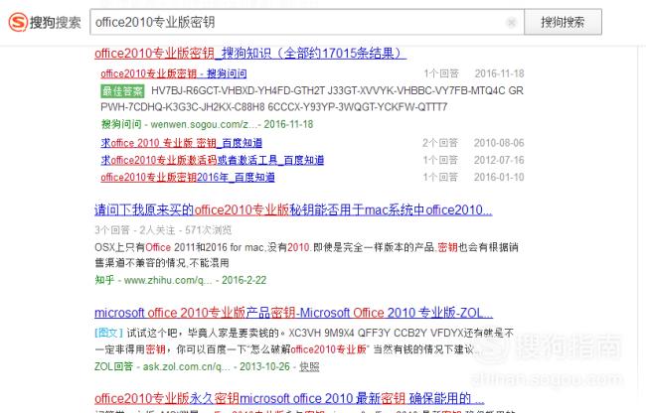The image size is (646, 413).
Task: Select the Zhihu snippet starting OSX上只有Office
Action: pyautogui.click(x=306, y=255)
